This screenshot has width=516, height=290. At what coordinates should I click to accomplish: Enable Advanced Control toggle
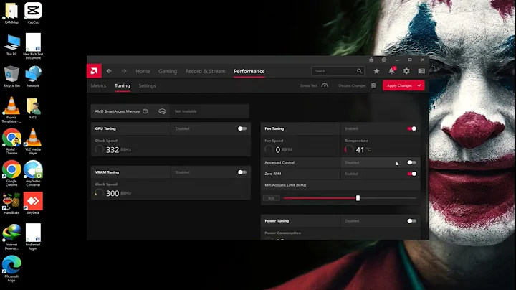click(411, 162)
